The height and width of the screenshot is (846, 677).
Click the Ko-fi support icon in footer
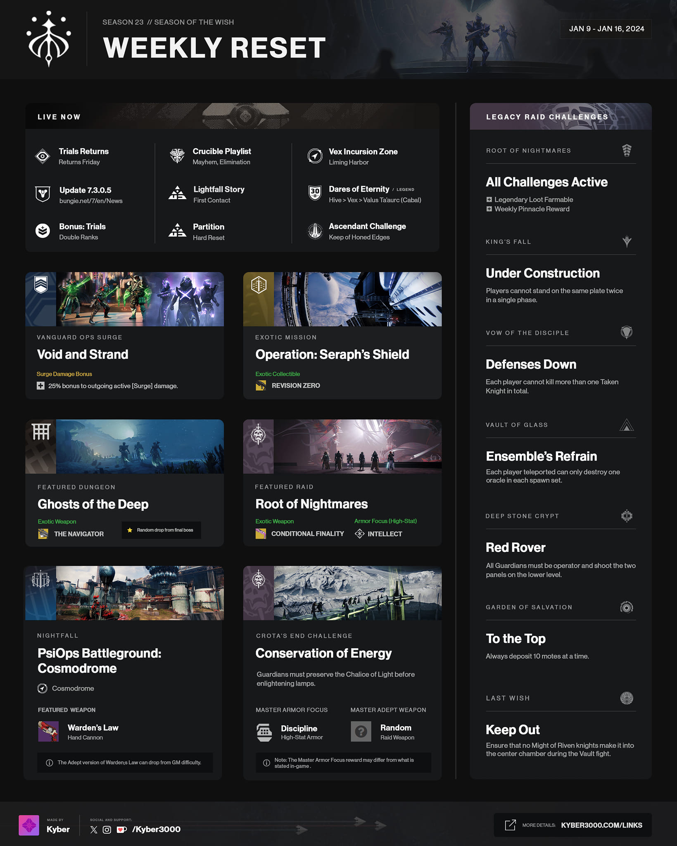tap(121, 829)
